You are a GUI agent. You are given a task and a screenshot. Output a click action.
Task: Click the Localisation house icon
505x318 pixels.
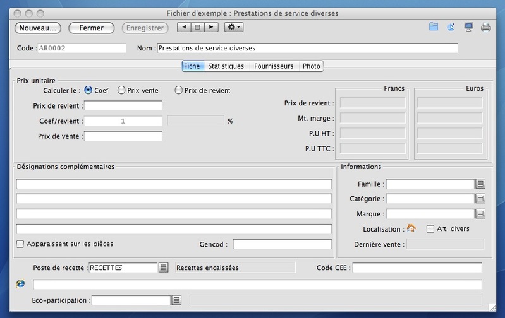411,228
